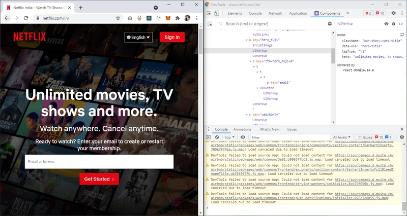
Task: Click react-dom@16.14.0 under rendered by
Action: click(359, 70)
